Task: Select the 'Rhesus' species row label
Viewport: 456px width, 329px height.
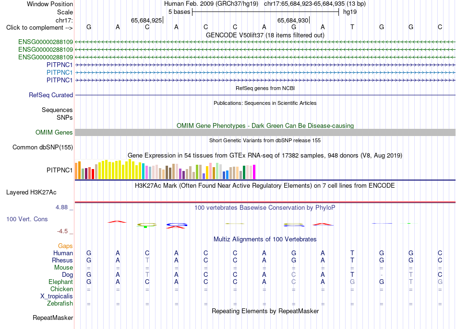Action: tap(62, 260)
